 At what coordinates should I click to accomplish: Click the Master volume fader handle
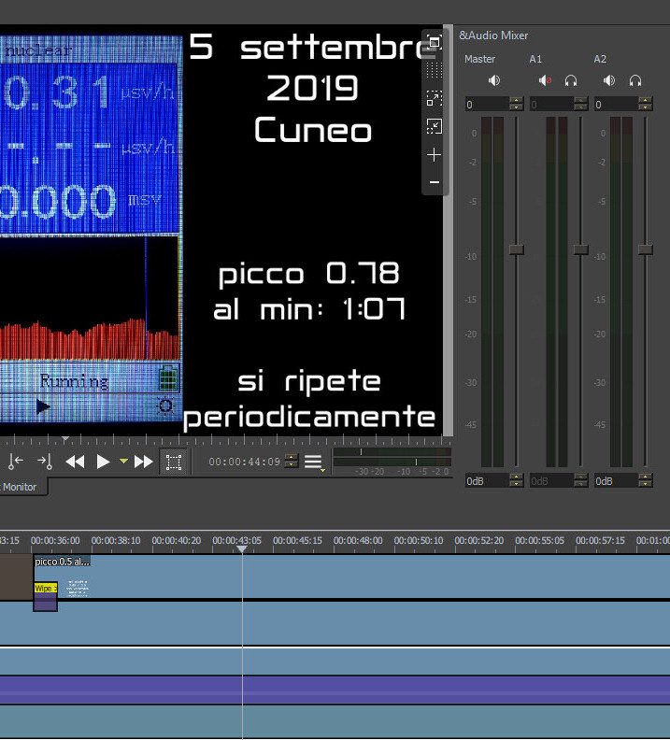point(517,249)
